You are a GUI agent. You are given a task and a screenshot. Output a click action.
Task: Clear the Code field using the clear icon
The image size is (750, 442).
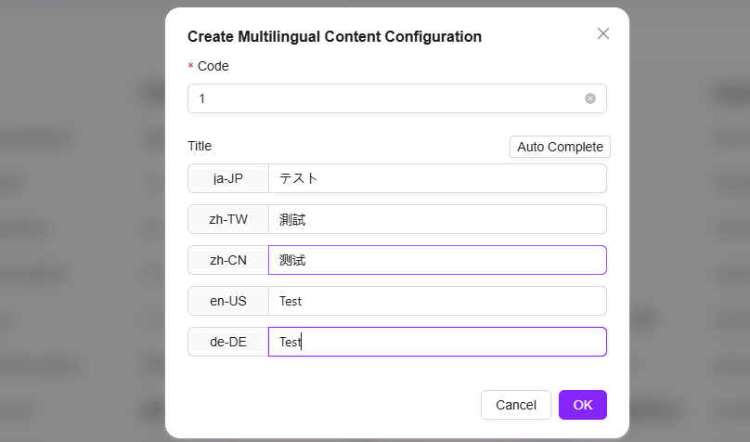(590, 98)
